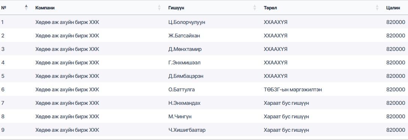408x140 pixels.
Task: Click Ч.Хишигбаатар in the last row
Action: point(187,130)
